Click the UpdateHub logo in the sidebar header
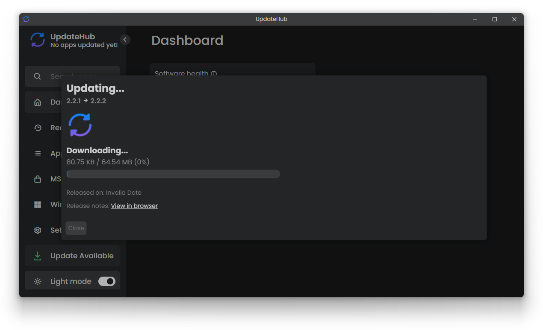Image resolution: width=543 pixels, height=330 pixels. (37, 40)
